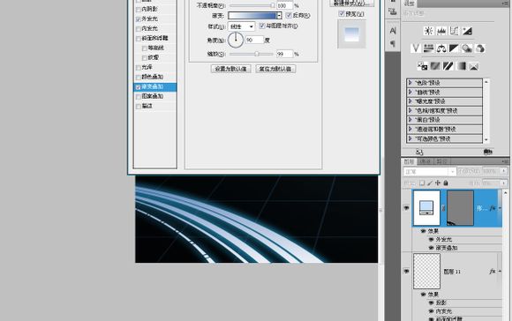Add a Channel Mixer adjustment

click(479, 49)
